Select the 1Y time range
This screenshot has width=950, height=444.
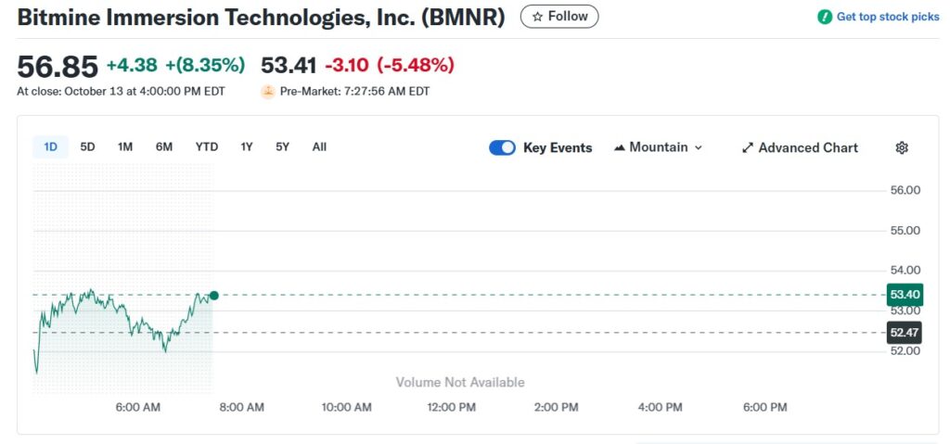[x=247, y=147]
